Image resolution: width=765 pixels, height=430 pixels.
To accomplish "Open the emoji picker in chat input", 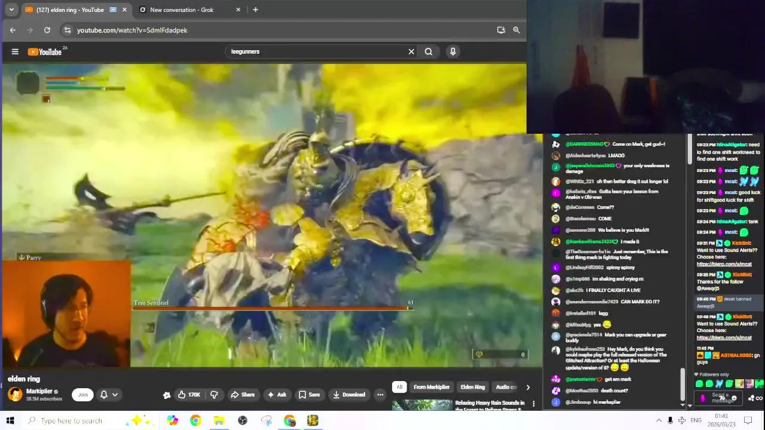I will tap(735, 398).
